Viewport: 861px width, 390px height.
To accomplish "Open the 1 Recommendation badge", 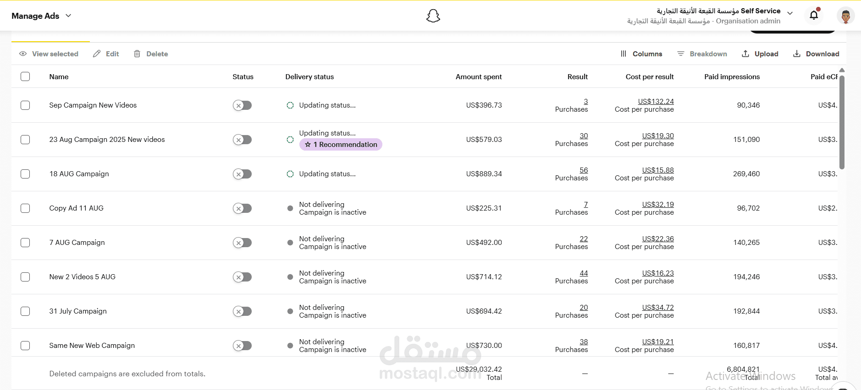I will [341, 145].
